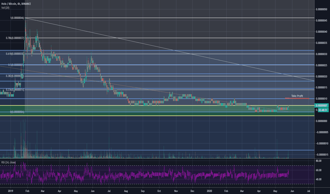Click -0.00000005 on the price axis

pyautogui.click(x=322, y=132)
